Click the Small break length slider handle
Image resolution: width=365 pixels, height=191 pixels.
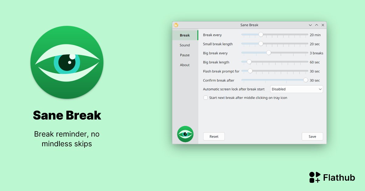[260, 43]
